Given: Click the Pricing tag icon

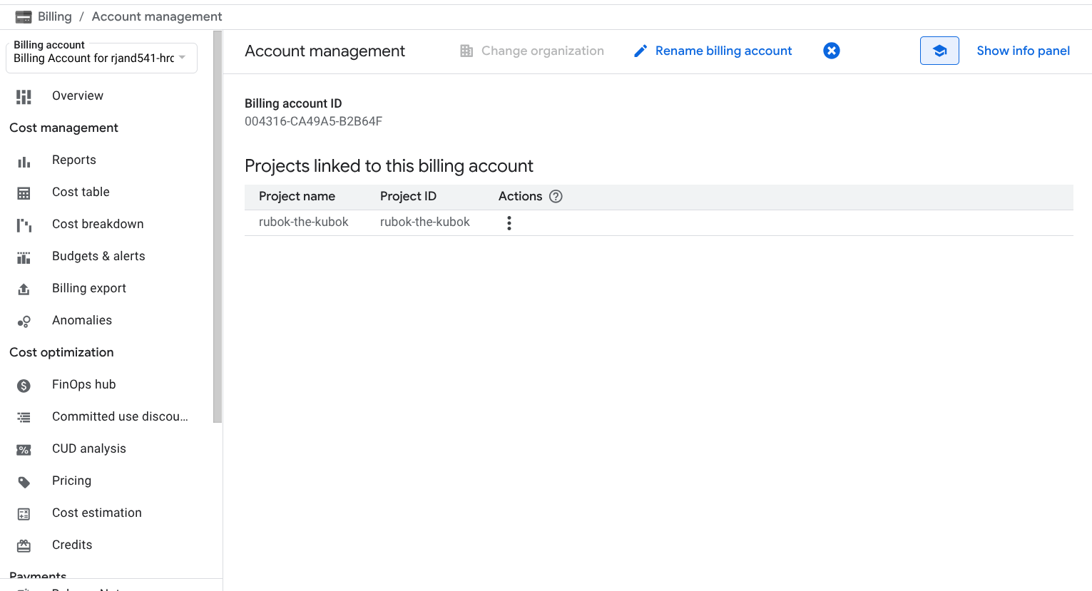Looking at the screenshot, I should [24, 482].
